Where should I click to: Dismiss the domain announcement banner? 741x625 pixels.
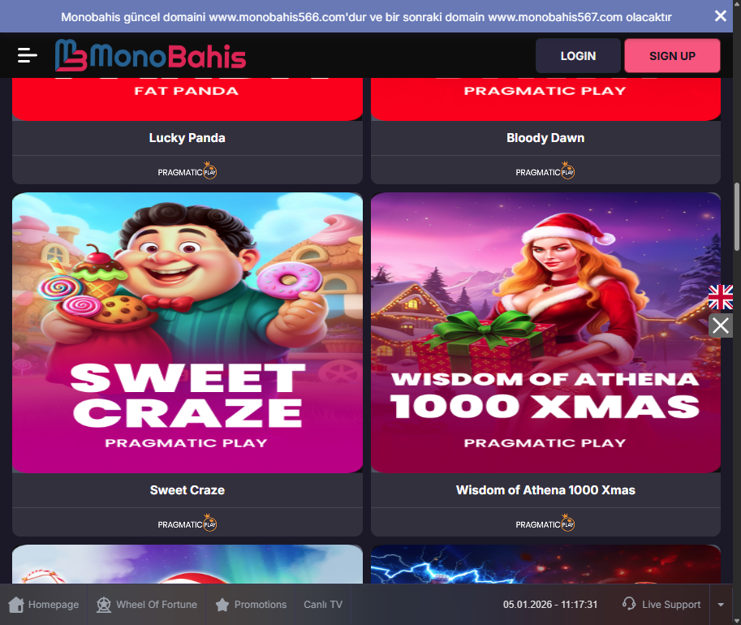pyautogui.click(x=720, y=16)
